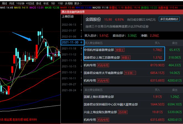Image resolution: width=183 pixels, height=124 pixels.
Task: Click the 6854.15万 buy amount
Action: [x=157, y=73]
